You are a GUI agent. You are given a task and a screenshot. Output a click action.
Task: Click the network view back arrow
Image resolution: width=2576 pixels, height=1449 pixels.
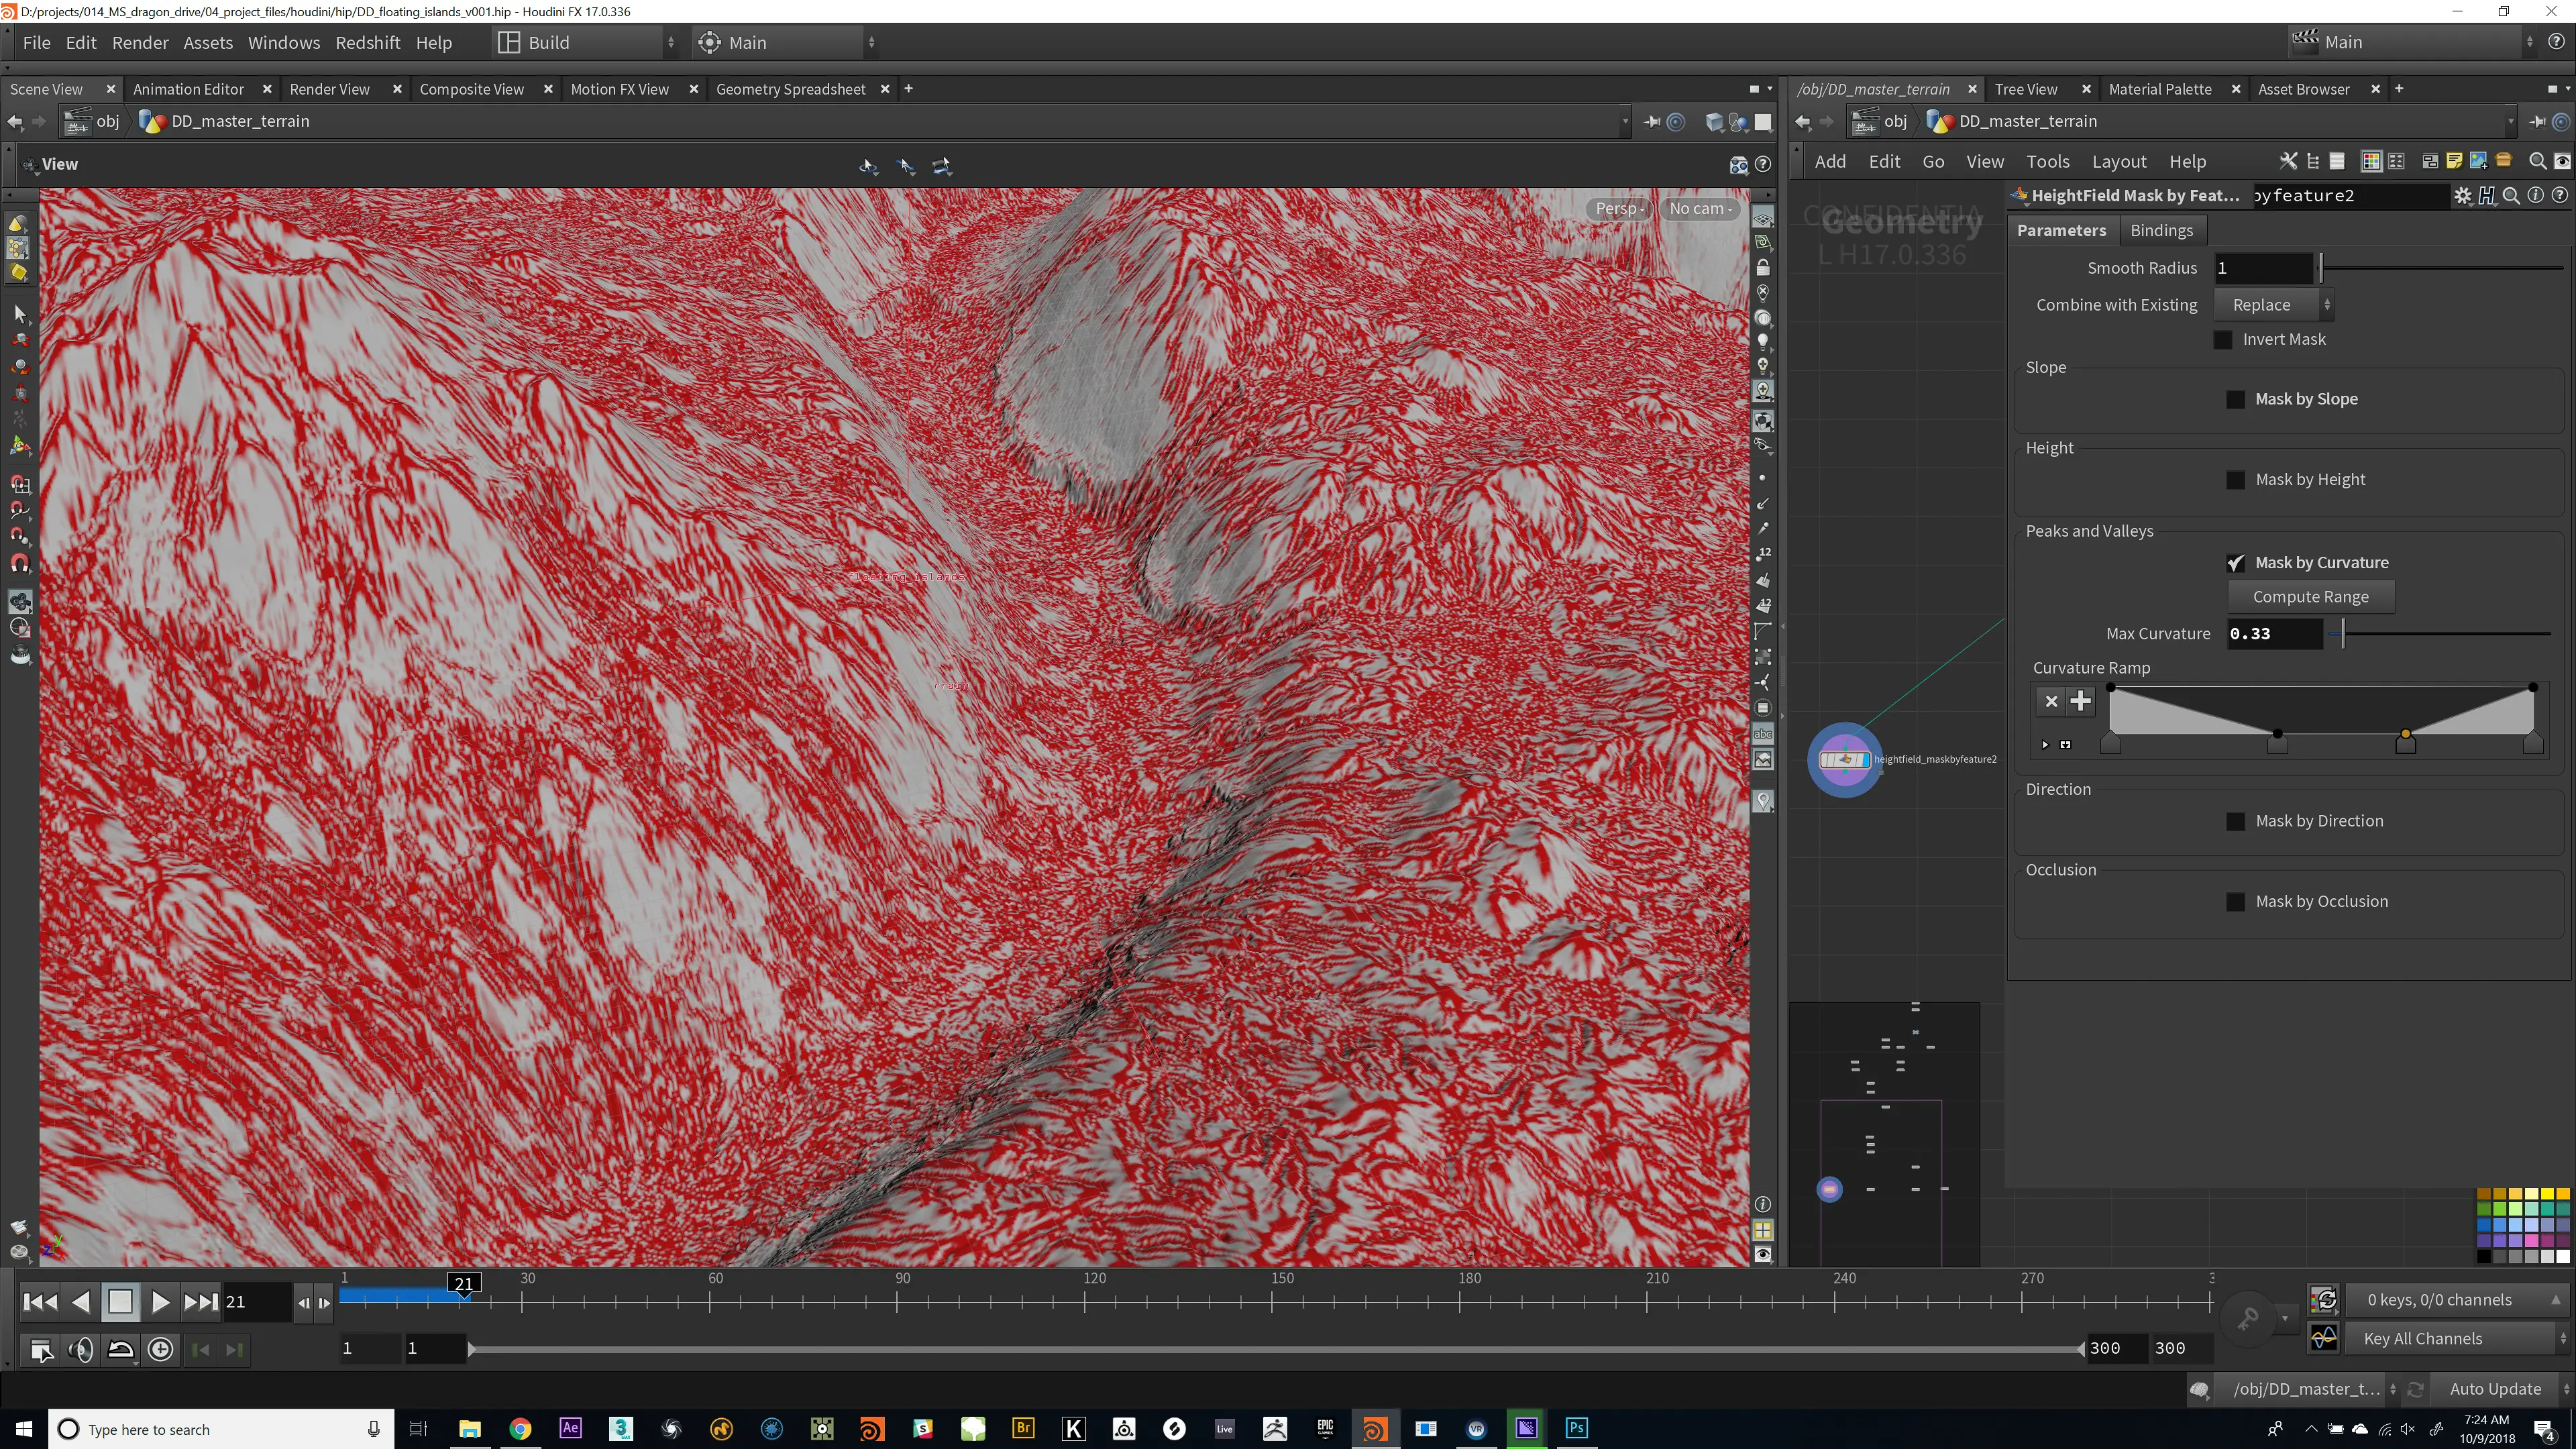tap(1803, 122)
